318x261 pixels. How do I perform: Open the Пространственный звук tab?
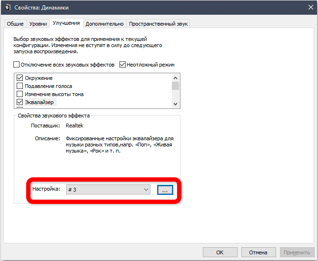tap(158, 24)
